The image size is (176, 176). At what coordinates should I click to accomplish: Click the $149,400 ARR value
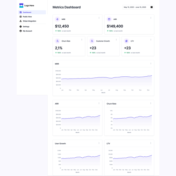click(115, 26)
